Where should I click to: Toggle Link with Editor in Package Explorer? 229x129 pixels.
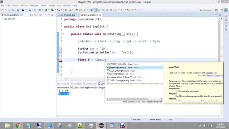point(35,15)
